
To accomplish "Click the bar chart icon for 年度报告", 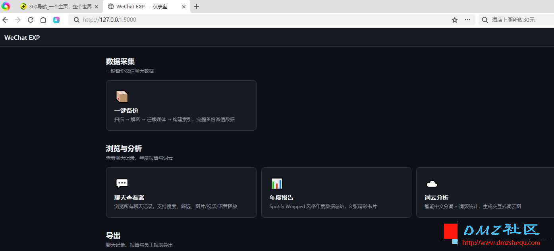I will tap(276, 183).
